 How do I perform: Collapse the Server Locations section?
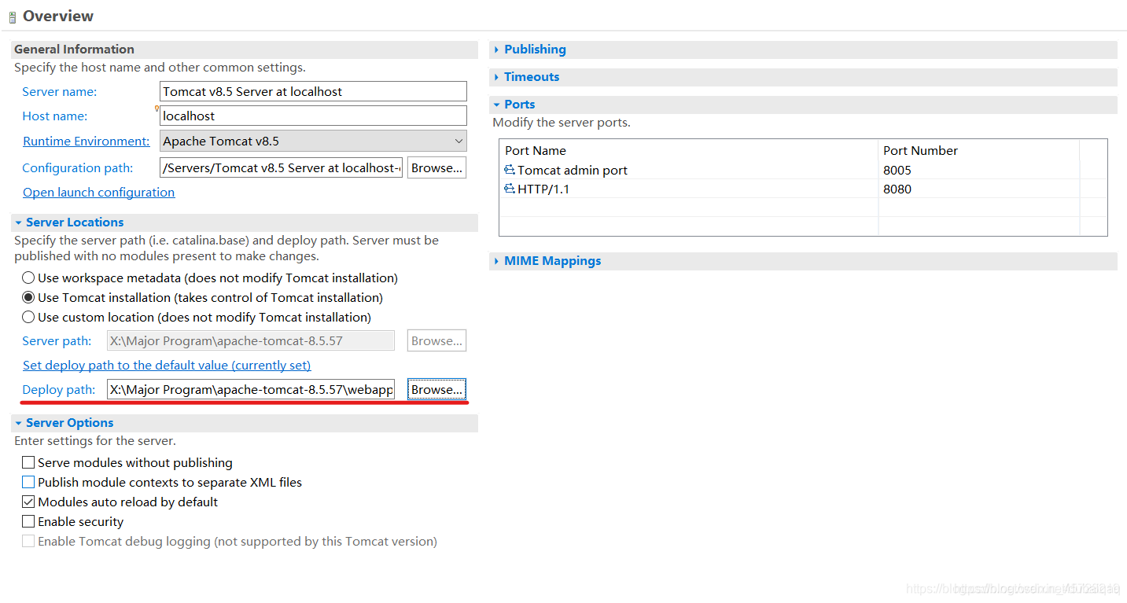click(18, 222)
